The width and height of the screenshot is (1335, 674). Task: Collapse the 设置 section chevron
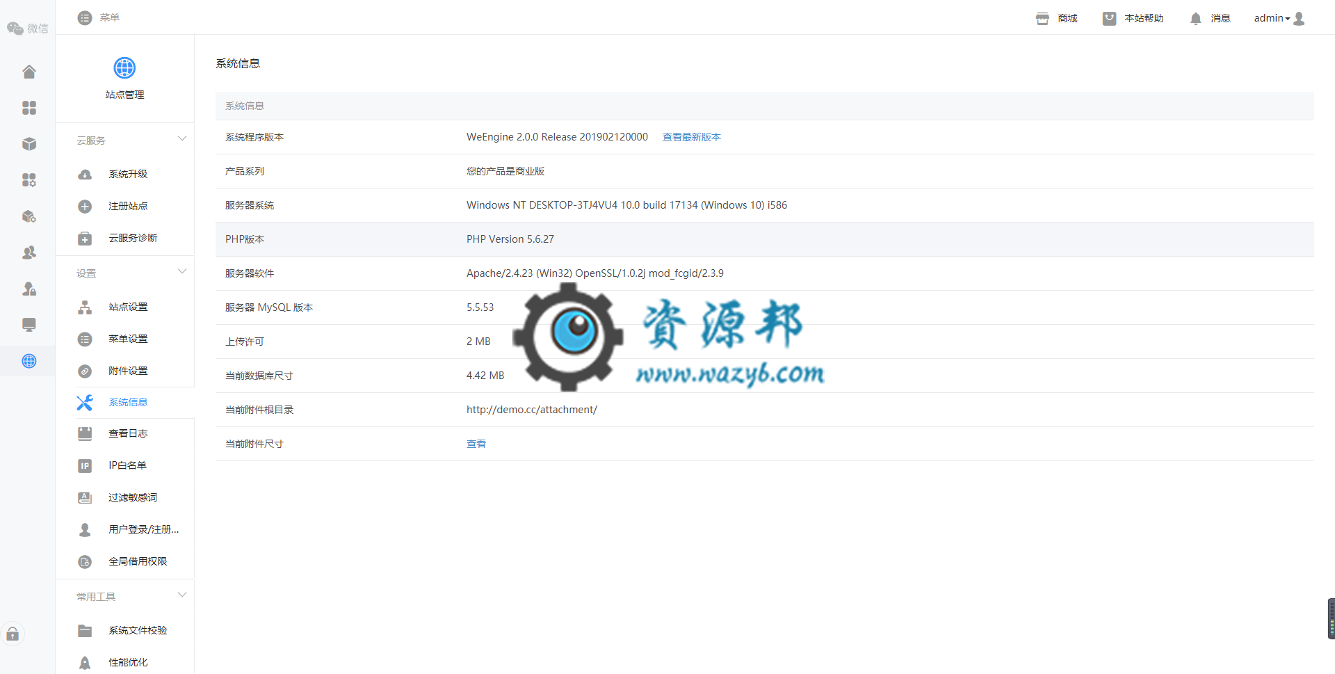click(182, 271)
